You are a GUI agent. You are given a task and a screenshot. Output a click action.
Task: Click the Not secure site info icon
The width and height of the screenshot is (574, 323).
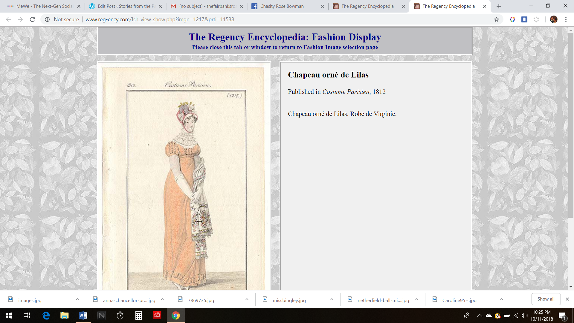click(x=47, y=19)
